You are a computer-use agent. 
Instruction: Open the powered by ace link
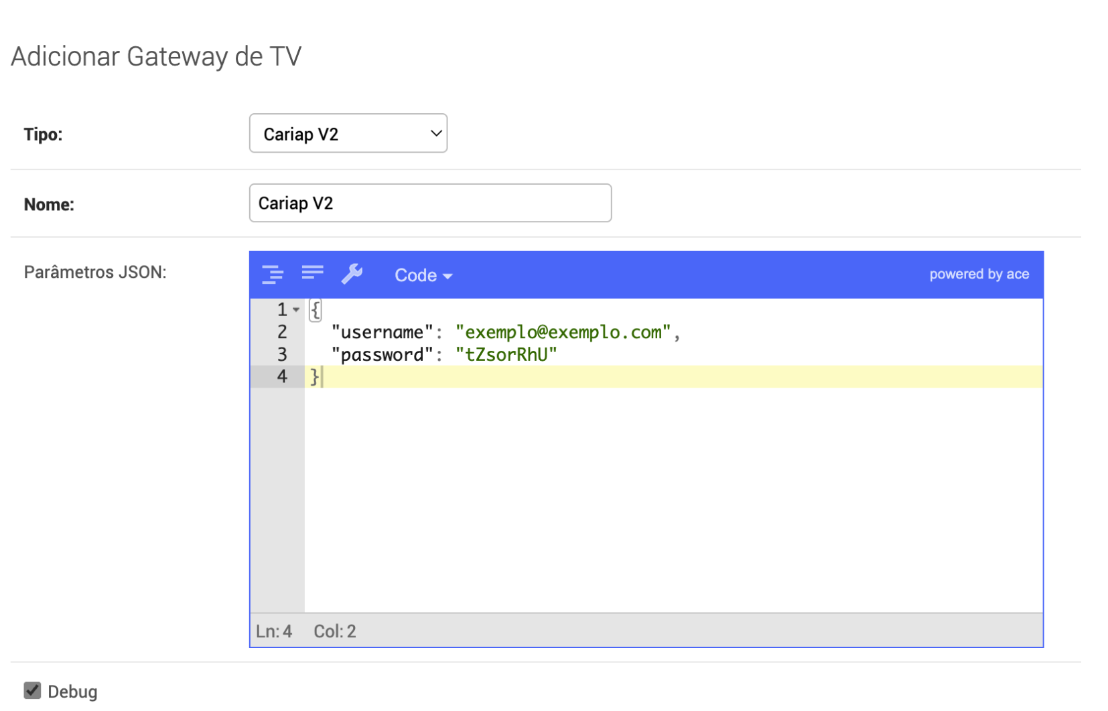(x=979, y=274)
